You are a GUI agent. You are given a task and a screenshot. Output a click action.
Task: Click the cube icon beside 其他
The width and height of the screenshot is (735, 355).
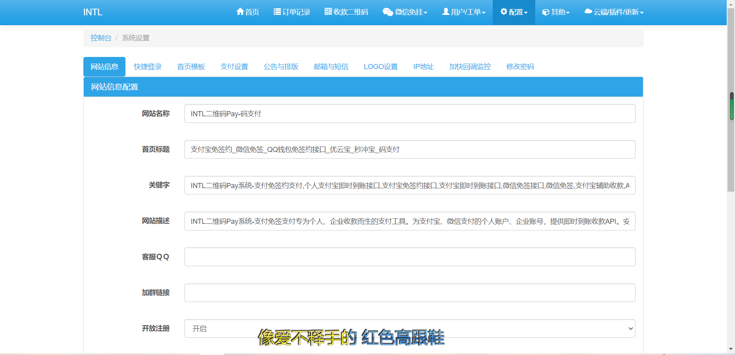(546, 12)
